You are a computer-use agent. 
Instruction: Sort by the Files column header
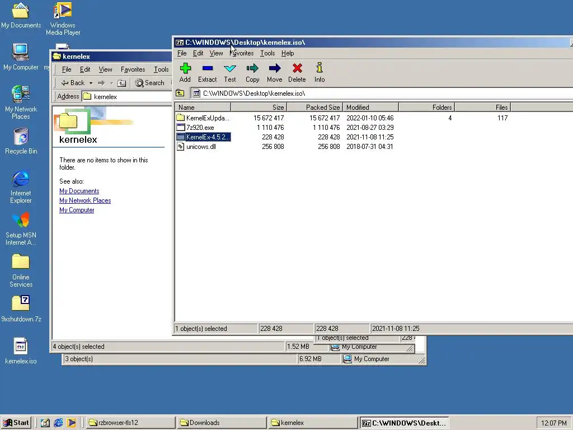pyautogui.click(x=483, y=107)
